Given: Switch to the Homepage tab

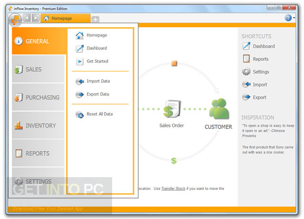Looking at the screenshot, I should 66,19.
